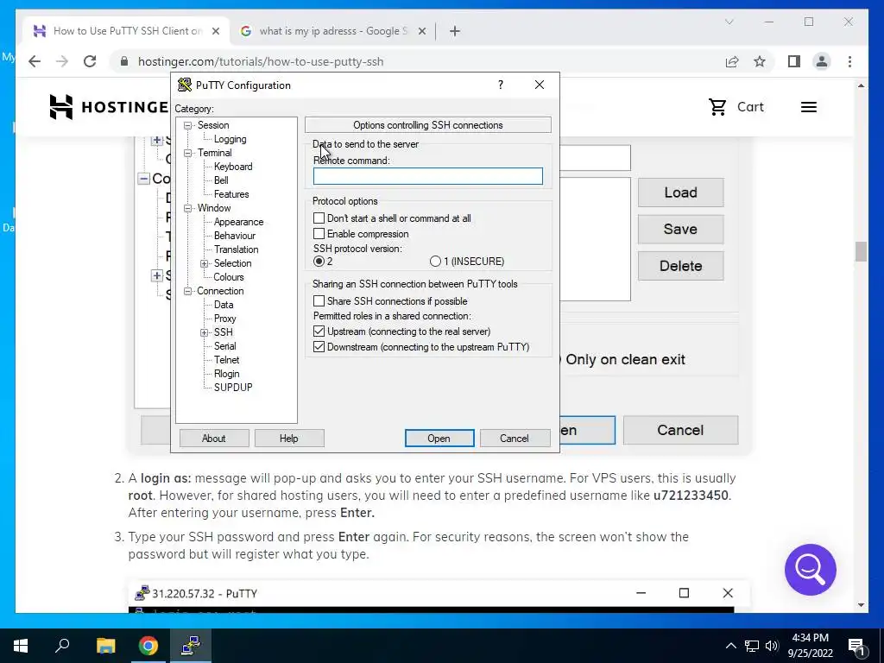Image resolution: width=884 pixels, height=663 pixels.
Task: Click the page vertical scrollbar thumb
Action: (861, 251)
